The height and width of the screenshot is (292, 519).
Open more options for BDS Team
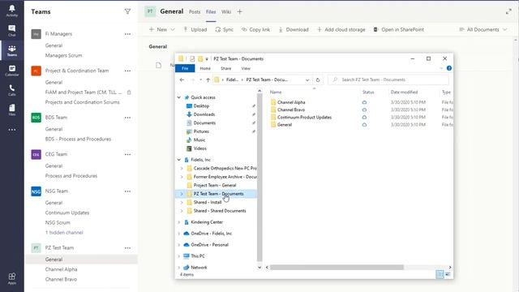pos(127,117)
